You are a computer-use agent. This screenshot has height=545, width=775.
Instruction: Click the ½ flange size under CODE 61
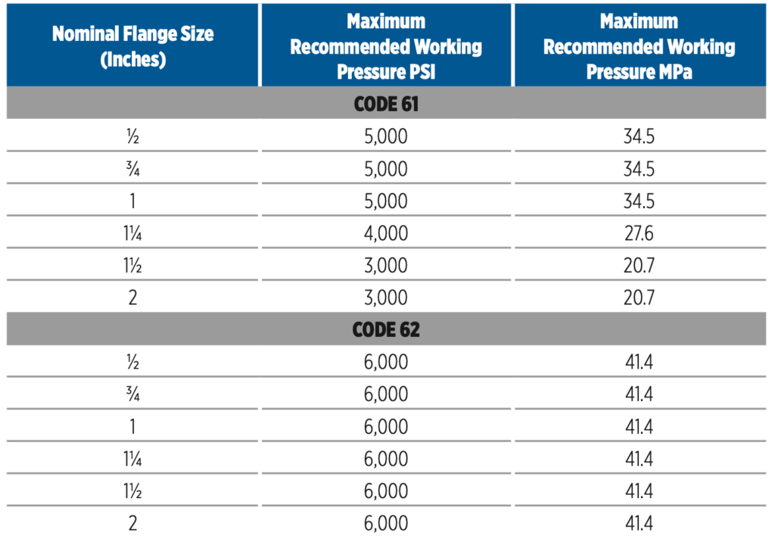(132, 136)
